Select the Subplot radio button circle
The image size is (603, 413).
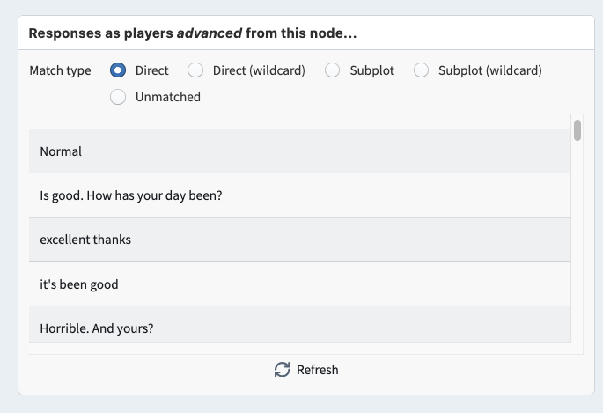[x=333, y=70]
